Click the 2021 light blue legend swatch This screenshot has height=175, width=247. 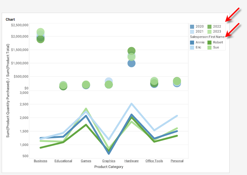point(192,31)
